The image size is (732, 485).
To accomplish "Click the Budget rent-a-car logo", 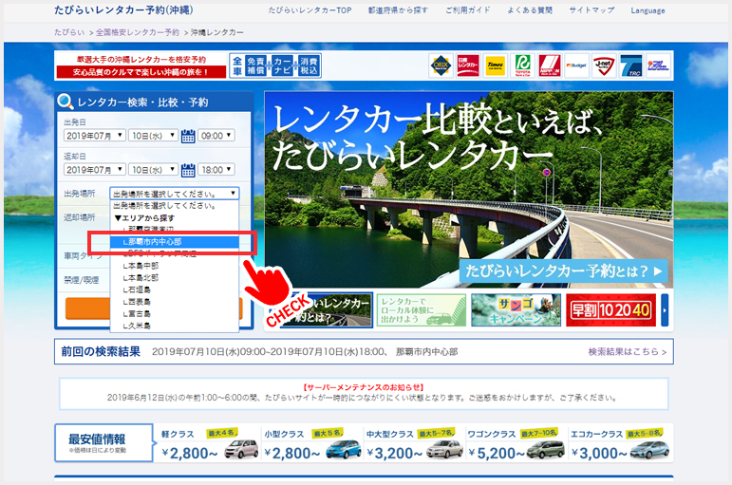I will (x=576, y=65).
